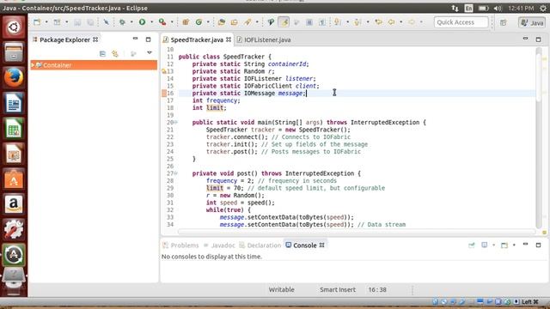Screen dimensions: 550x309
Task: Click the Open Perspective icon
Action: 504,22
